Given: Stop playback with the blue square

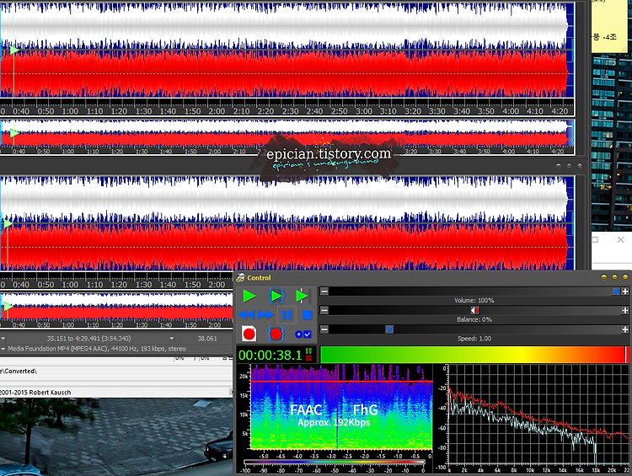Looking at the screenshot, I should (307, 315).
